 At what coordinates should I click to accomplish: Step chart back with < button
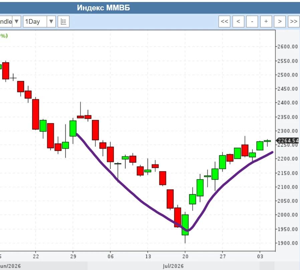coord(238,21)
